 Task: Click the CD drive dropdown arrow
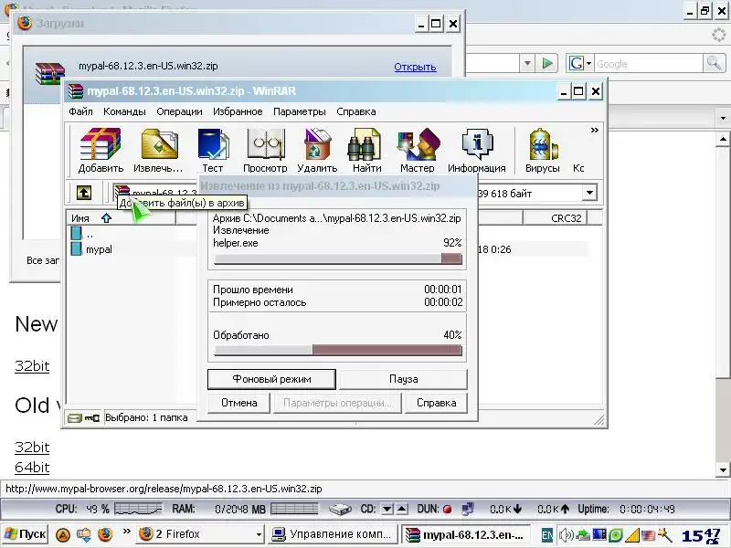[x=387, y=510]
